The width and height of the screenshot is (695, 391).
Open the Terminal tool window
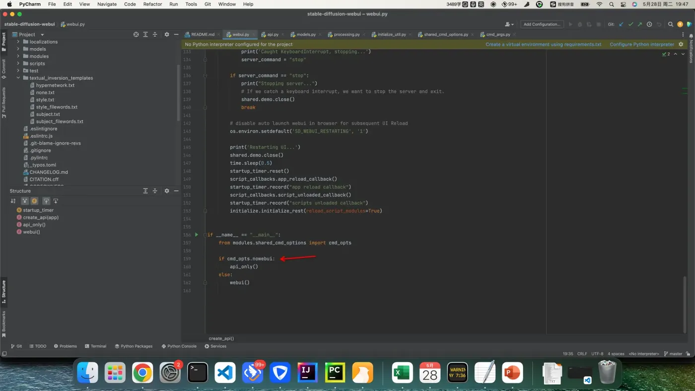click(x=95, y=346)
